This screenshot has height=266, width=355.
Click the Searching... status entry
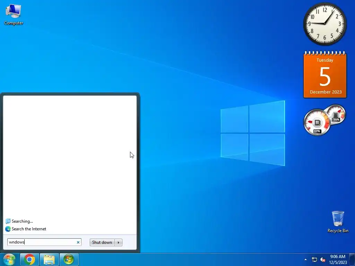[x=19, y=221]
